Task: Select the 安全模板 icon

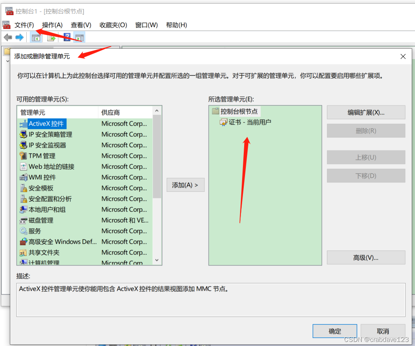Action: click(x=23, y=188)
